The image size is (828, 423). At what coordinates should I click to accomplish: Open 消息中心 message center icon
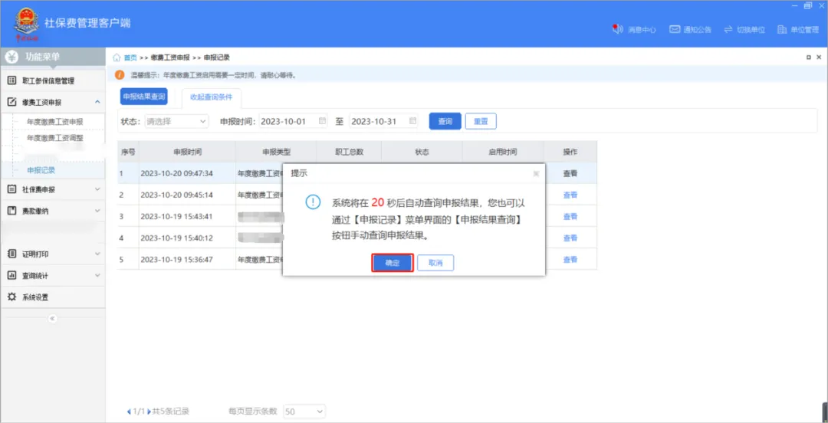[617, 29]
